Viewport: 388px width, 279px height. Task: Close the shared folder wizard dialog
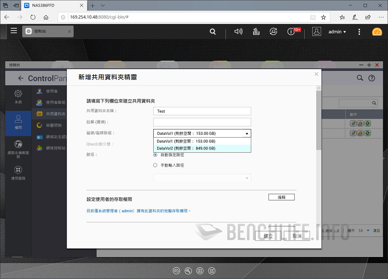pyautogui.click(x=316, y=74)
